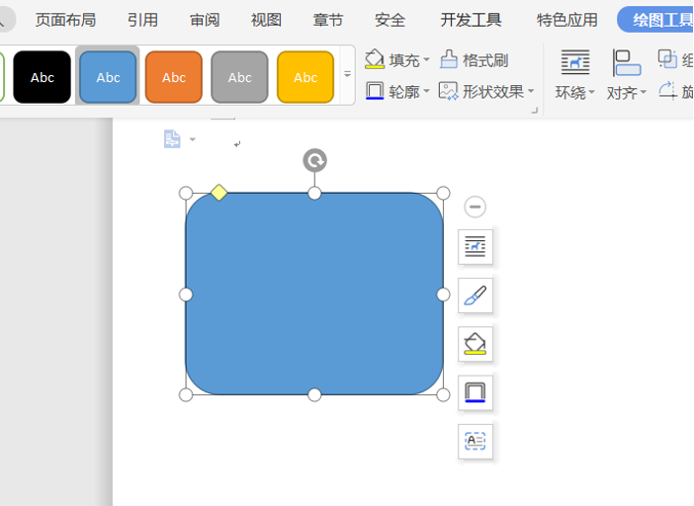Expand the shape styles gallery
This screenshot has height=506, width=694.
tap(347, 74)
